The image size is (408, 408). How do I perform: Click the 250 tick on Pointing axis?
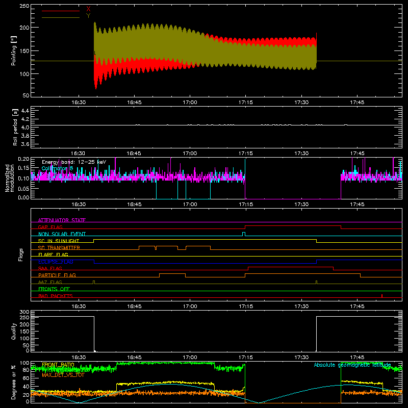24,6
